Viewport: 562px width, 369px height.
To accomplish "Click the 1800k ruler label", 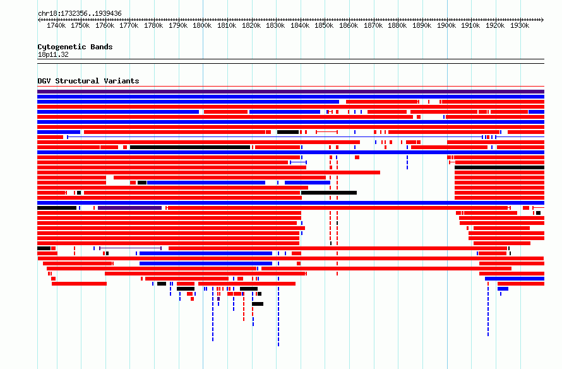I will (202, 25).
